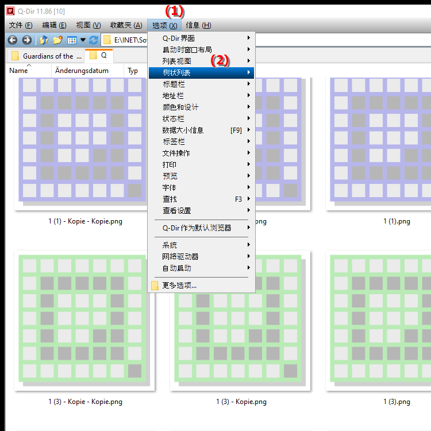Click the 选项 (X) menu
The width and height of the screenshot is (431, 431).
coord(164,25)
